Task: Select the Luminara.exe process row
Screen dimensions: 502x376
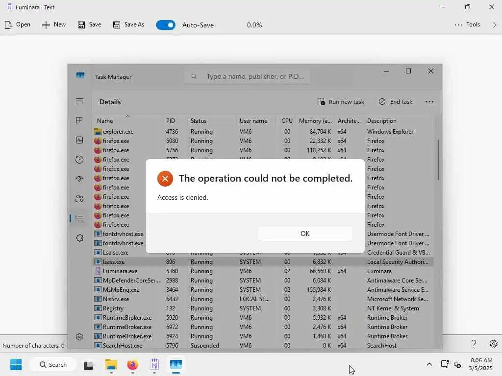Action: [x=263, y=271]
